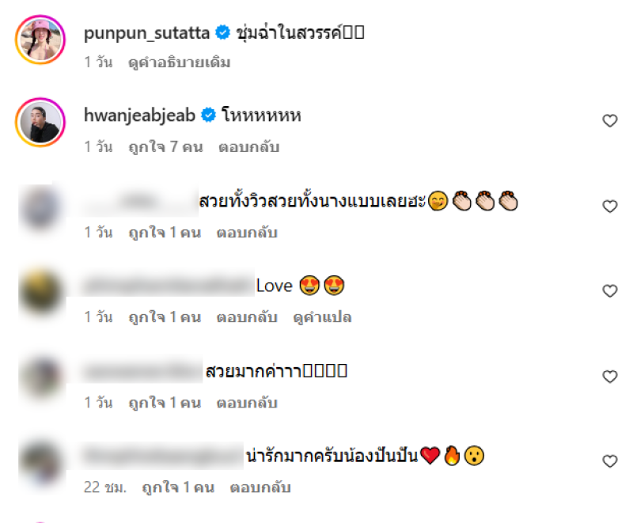Reply to the hwanjeabjeab comment
633x523 pixels.
[248, 147]
